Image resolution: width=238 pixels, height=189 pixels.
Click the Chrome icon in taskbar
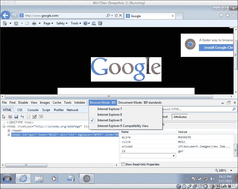[87, 179]
